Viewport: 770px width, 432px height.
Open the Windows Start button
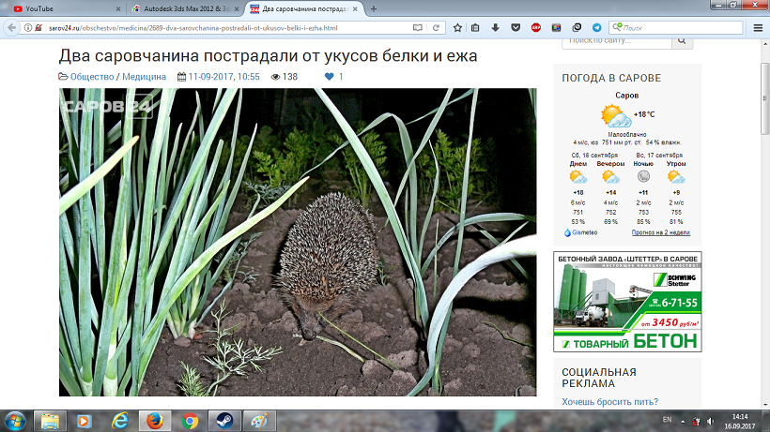pyautogui.click(x=15, y=421)
